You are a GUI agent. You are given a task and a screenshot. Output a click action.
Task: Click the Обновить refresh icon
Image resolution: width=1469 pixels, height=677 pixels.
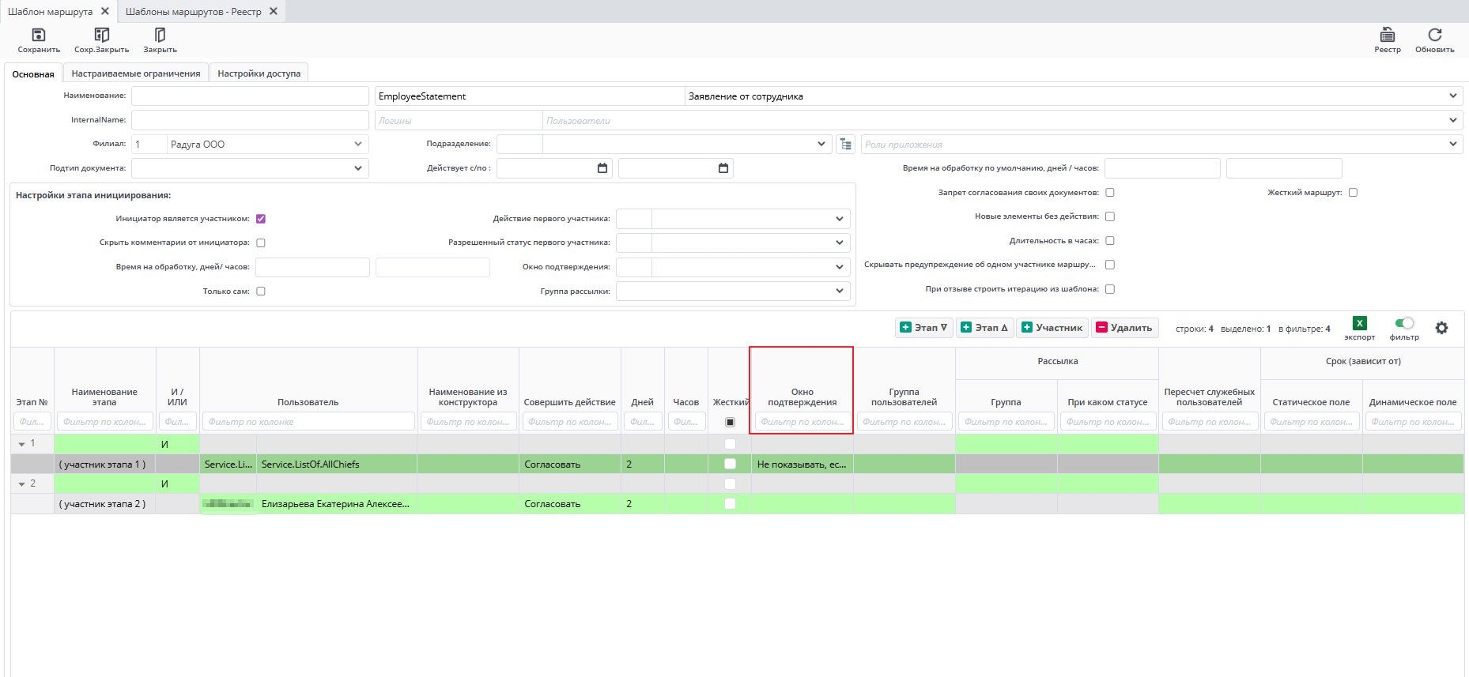[1435, 35]
